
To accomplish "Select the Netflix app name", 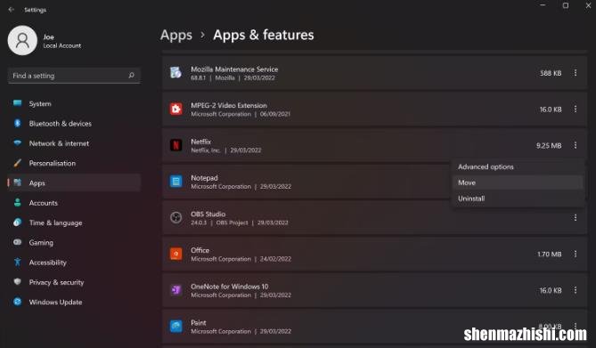I will pyautogui.click(x=200, y=142).
